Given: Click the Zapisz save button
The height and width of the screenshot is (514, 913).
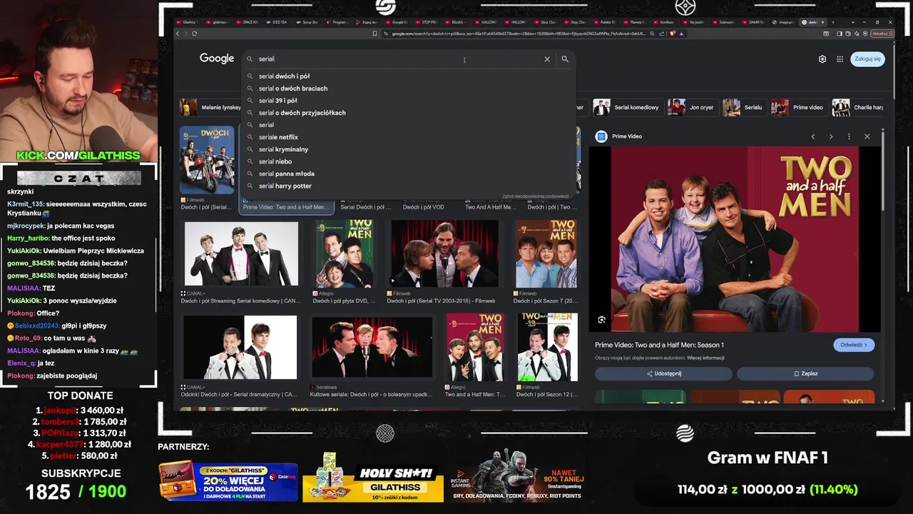Looking at the screenshot, I should pos(805,373).
